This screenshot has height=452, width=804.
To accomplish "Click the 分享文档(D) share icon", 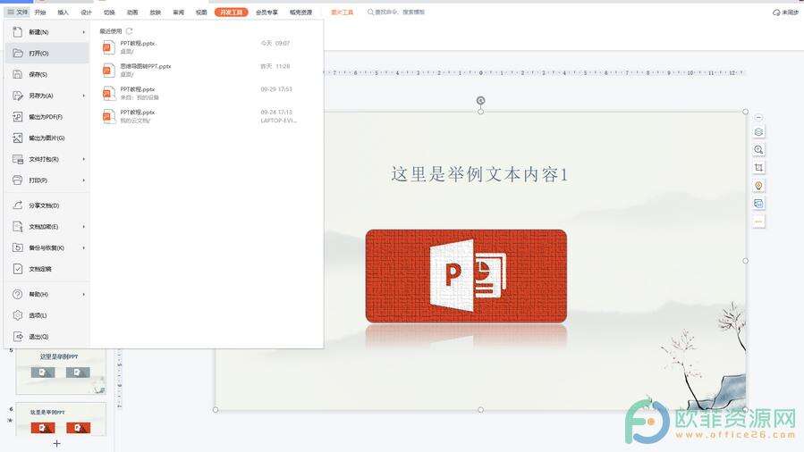I will [17, 205].
